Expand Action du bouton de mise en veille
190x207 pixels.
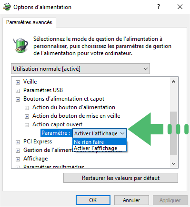27,116
